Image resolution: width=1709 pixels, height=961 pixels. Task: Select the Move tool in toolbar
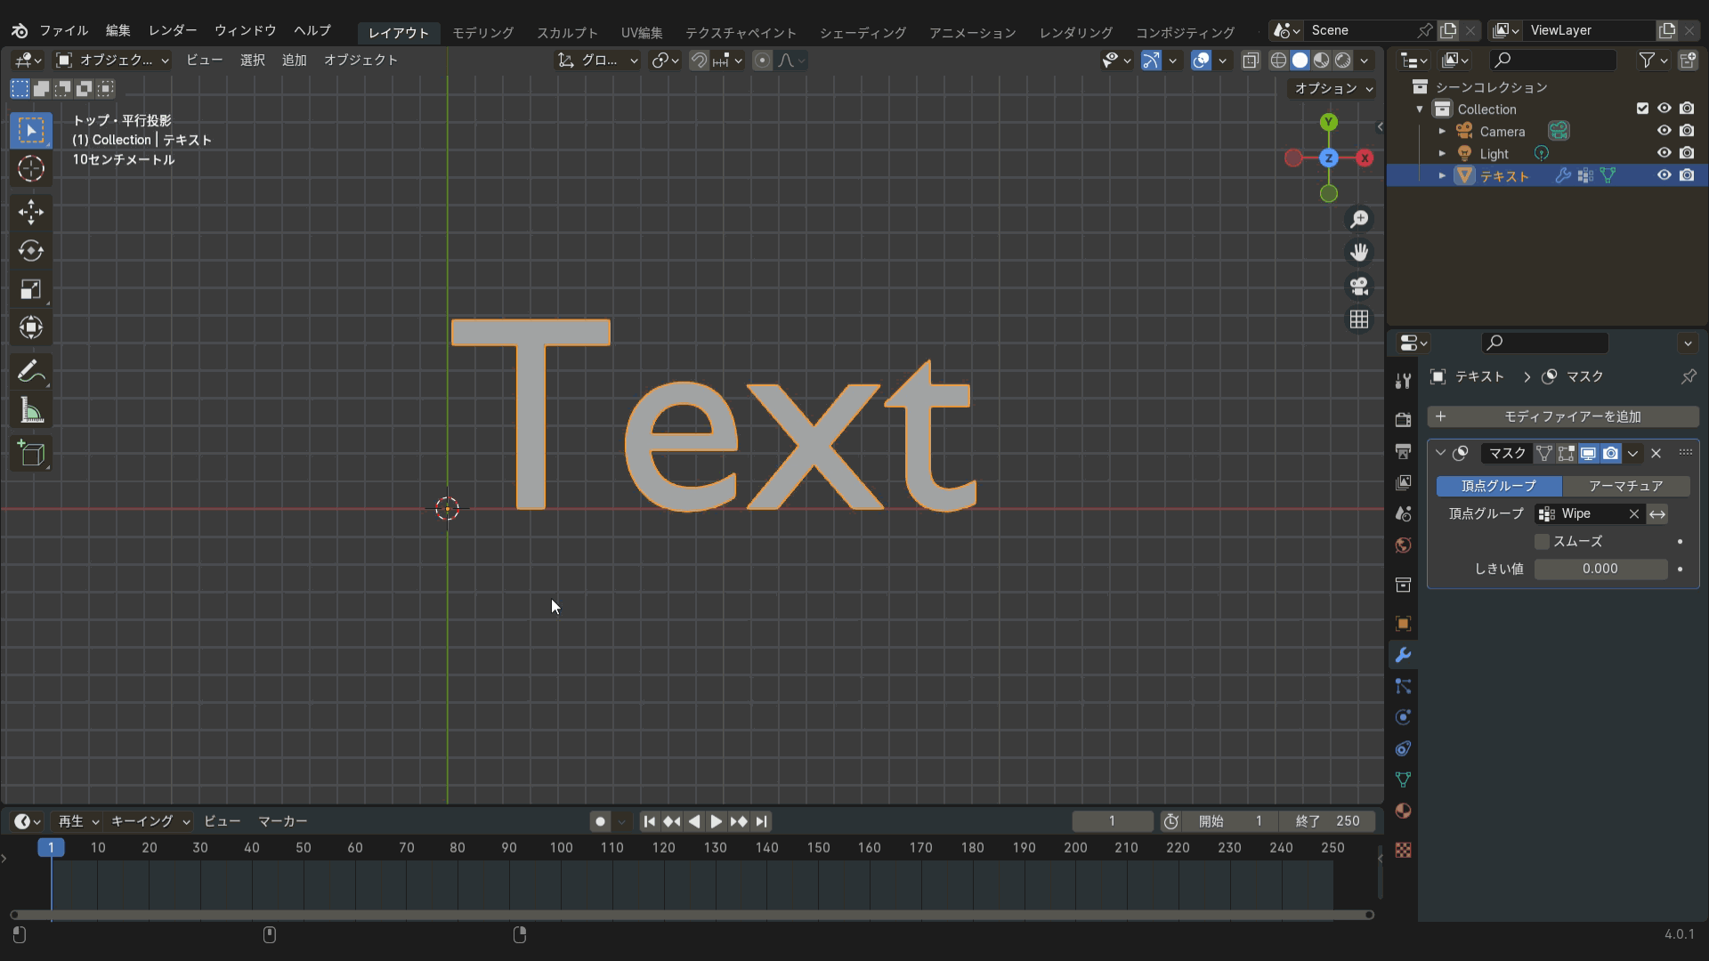31,212
